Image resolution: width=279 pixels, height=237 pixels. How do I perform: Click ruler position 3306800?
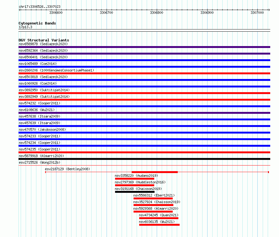(x=156, y=13)
